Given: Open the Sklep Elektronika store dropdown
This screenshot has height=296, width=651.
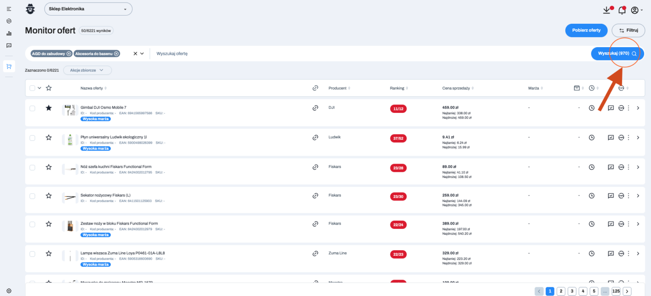Looking at the screenshot, I should point(88,9).
